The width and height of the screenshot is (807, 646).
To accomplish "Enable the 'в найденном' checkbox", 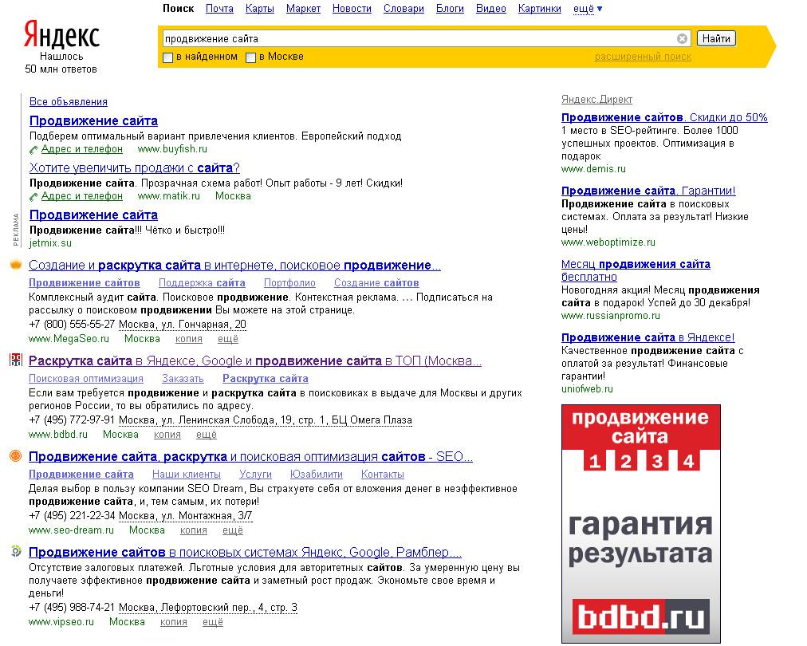I will click(x=167, y=57).
